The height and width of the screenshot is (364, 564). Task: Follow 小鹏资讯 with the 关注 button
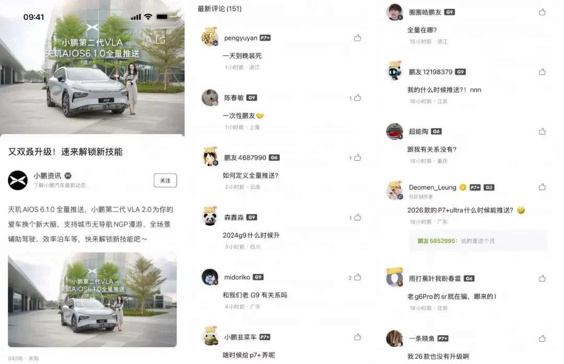coord(165,180)
